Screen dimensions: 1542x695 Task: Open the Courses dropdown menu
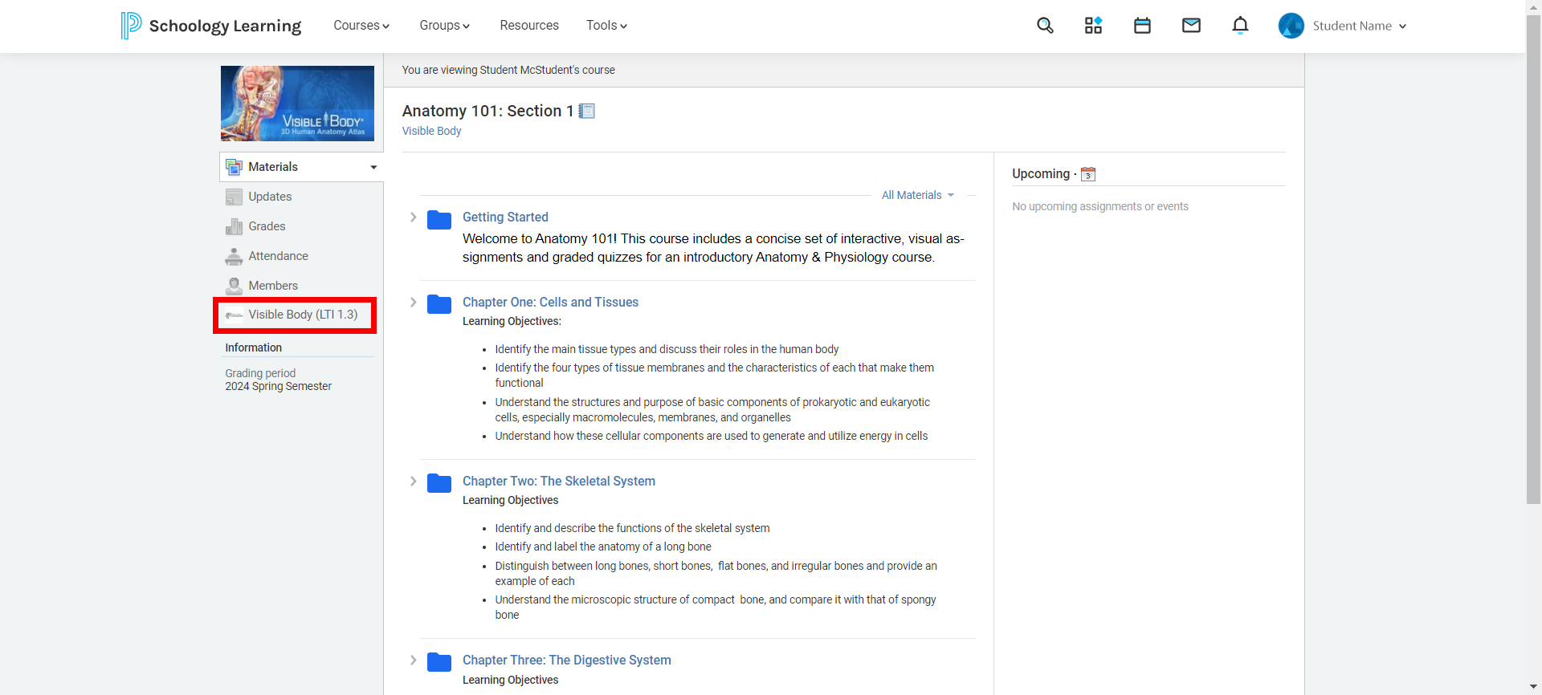[361, 26]
